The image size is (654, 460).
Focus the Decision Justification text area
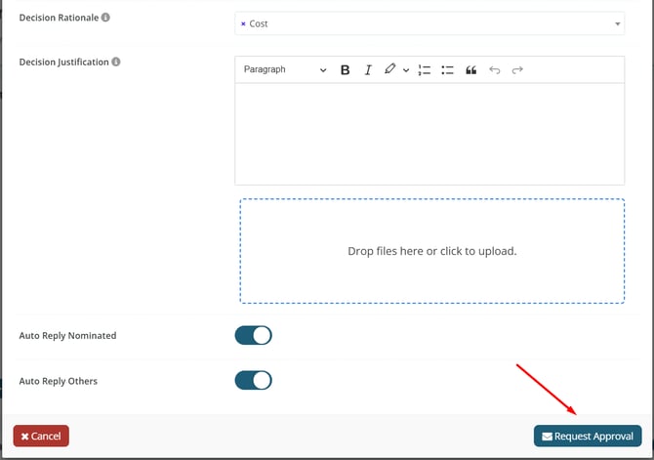(429, 134)
